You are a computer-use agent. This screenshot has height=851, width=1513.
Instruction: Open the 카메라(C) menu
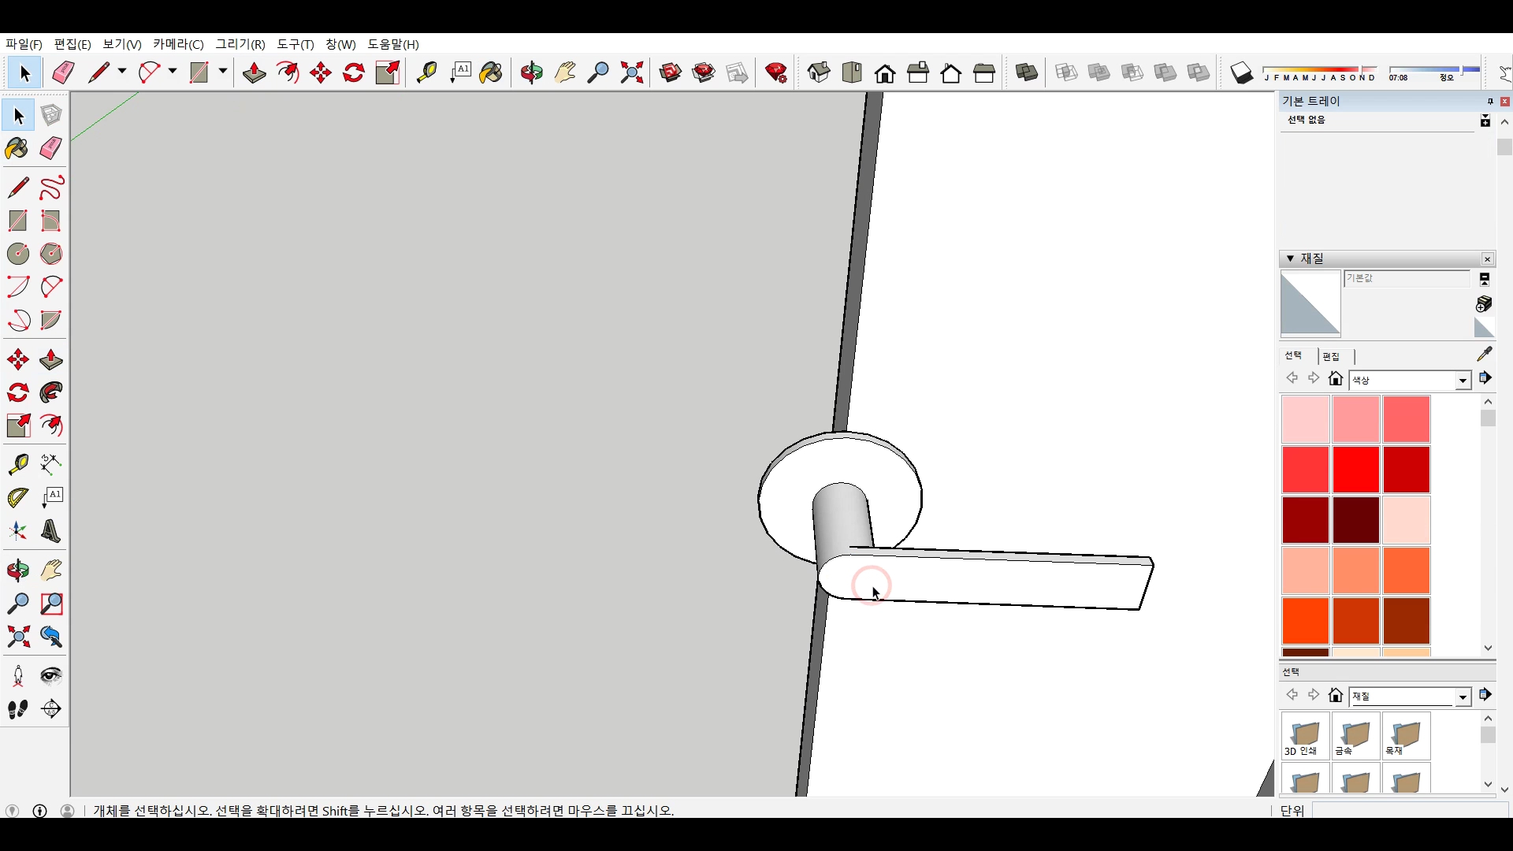click(x=178, y=44)
